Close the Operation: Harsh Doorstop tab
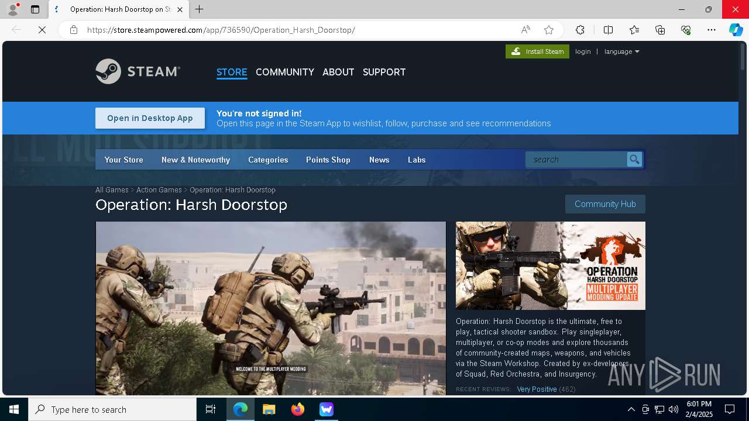This screenshot has height=421, width=749. coord(180,9)
